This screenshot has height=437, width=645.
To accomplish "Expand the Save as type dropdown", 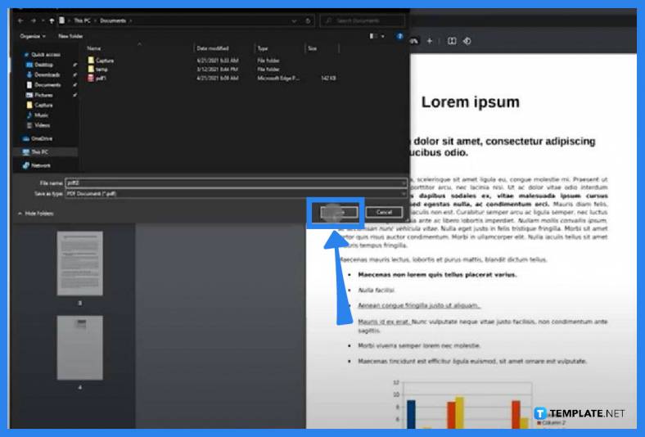I will 236,192.
